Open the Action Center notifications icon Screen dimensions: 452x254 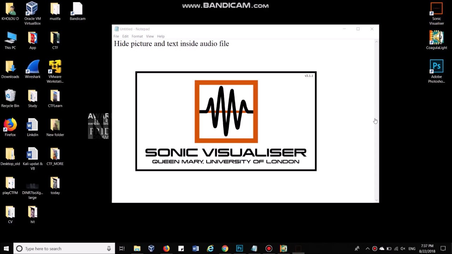point(443,248)
